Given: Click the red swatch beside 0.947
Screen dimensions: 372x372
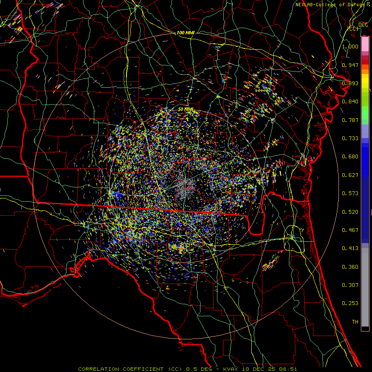Looking at the screenshot, I should (x=365, y=62).
